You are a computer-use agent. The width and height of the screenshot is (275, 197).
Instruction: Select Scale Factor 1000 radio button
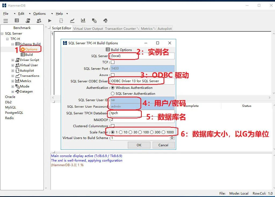point(164,132)
